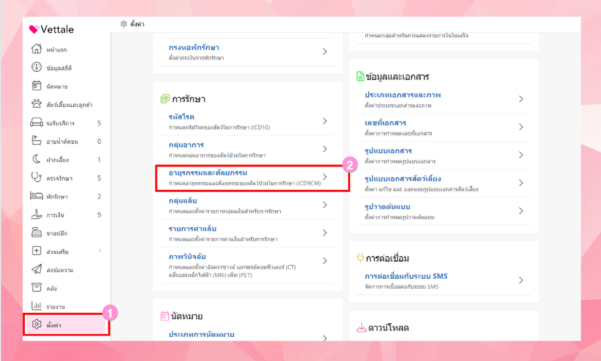This screenshot has width=601, height=361.
Task: Open the กรงหอพักรักษา settings link
Action: (194, 48)
